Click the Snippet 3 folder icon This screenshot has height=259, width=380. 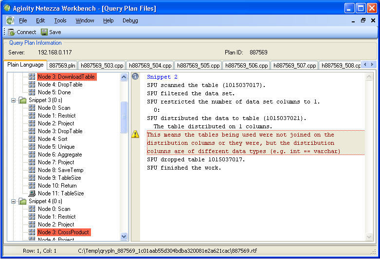(22, 100)
